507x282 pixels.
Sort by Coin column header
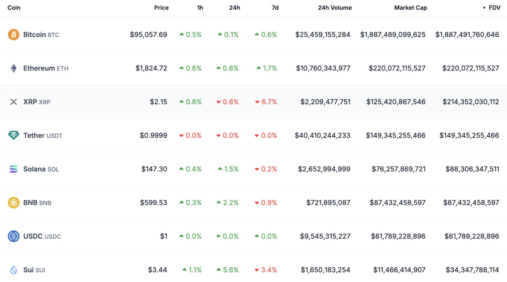pos(14,8)
